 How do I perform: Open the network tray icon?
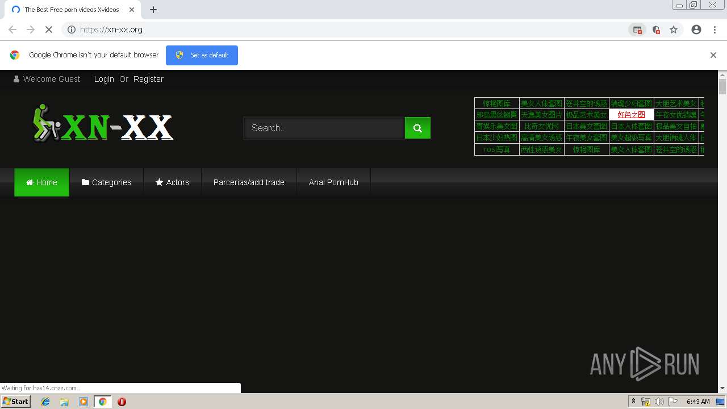(646, 402)
